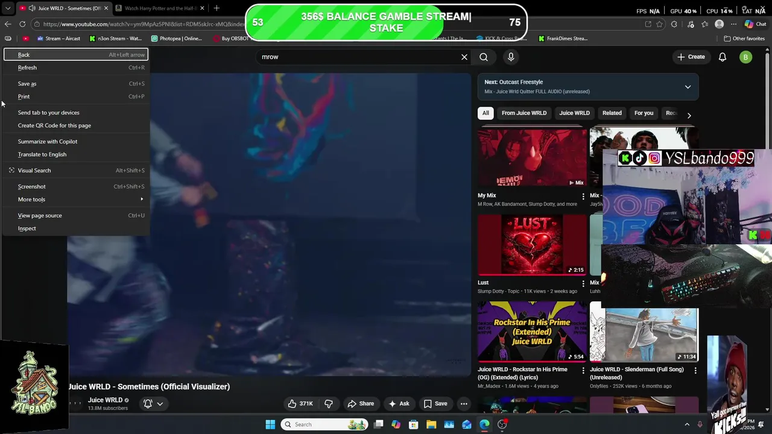Open YouTube notifications bell
The height and width of the screenshot is (434, 772).
pyautogui.click(x=722, y=57)
